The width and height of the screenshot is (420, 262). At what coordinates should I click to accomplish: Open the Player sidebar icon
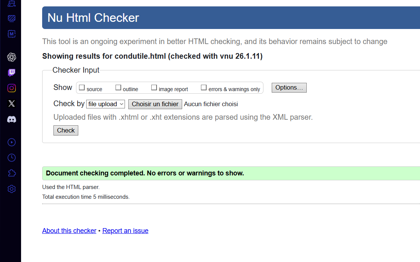click(x=12, y=142)
